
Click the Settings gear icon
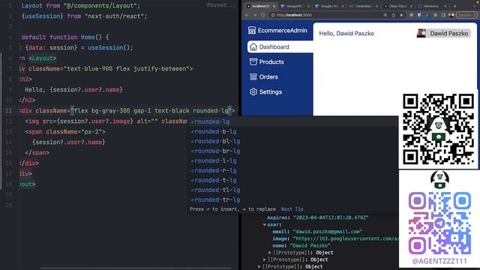coord(253,91)
